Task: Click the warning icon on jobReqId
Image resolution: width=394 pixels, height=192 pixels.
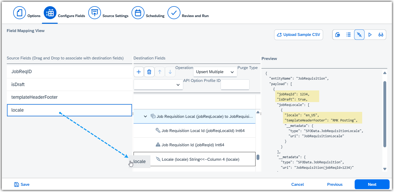Action: [158, 145]
